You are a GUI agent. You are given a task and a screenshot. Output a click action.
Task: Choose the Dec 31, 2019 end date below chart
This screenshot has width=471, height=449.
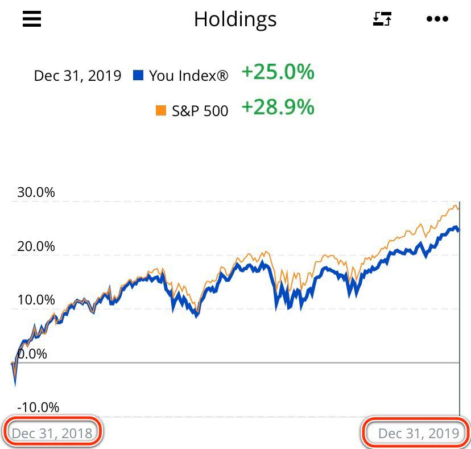pyautogui.click(x=418, y=433)
